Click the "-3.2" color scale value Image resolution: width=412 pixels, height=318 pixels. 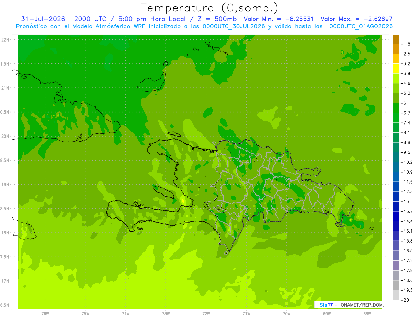pos(406,64)
